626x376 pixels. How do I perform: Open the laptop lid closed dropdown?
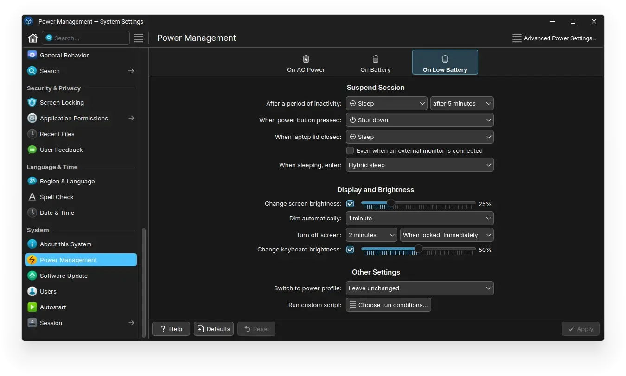point(420,137)
